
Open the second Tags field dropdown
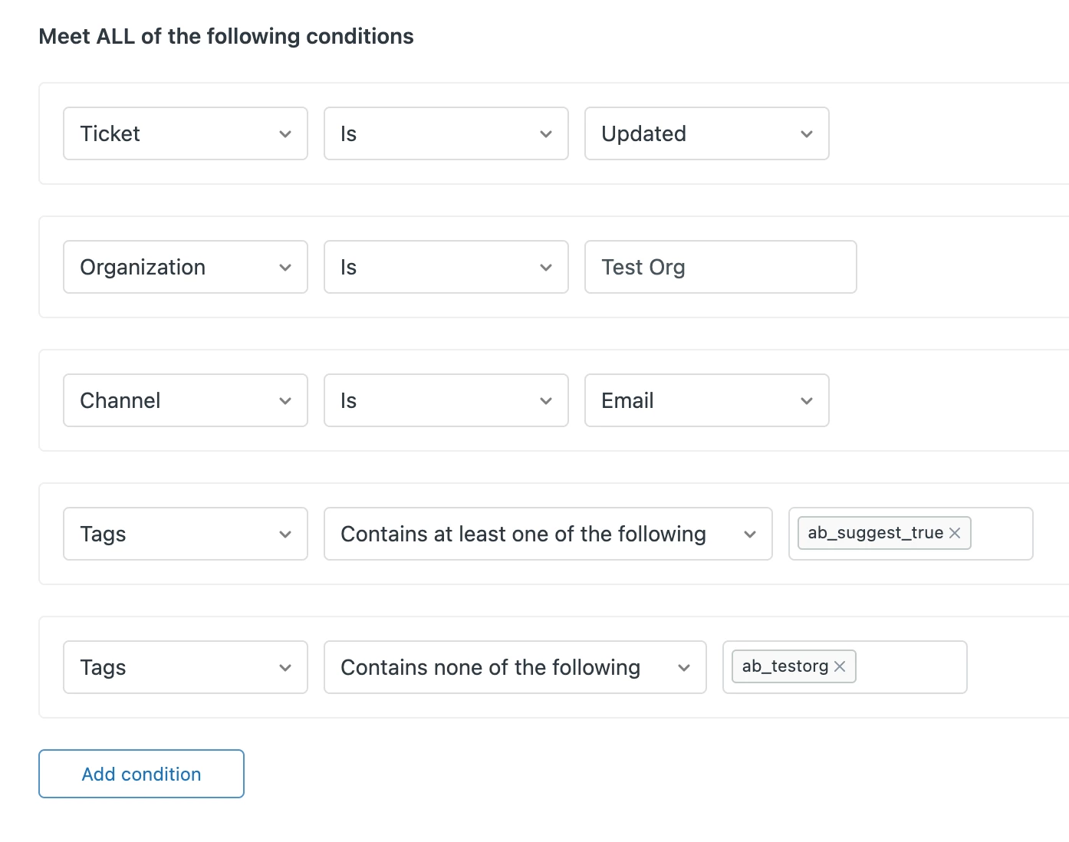tap(185, 667)
